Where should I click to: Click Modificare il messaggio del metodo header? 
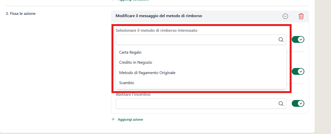(159, 16)
